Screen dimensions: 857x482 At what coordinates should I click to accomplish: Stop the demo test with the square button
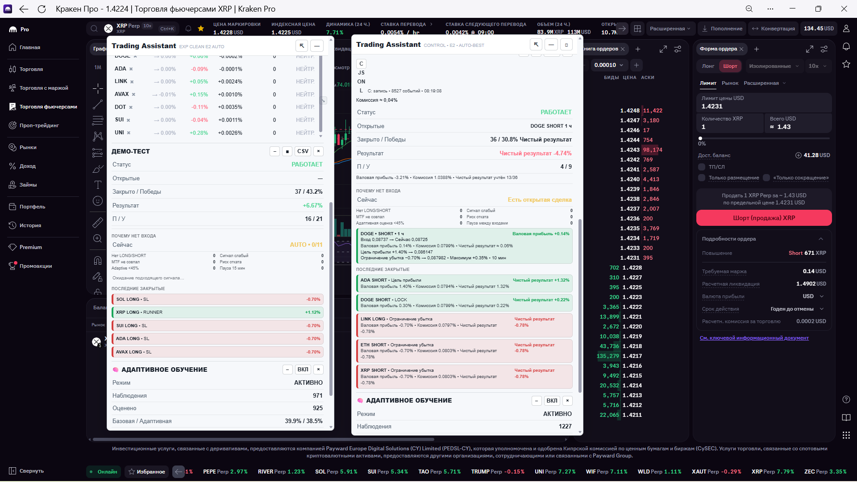(x=287, y=151)
